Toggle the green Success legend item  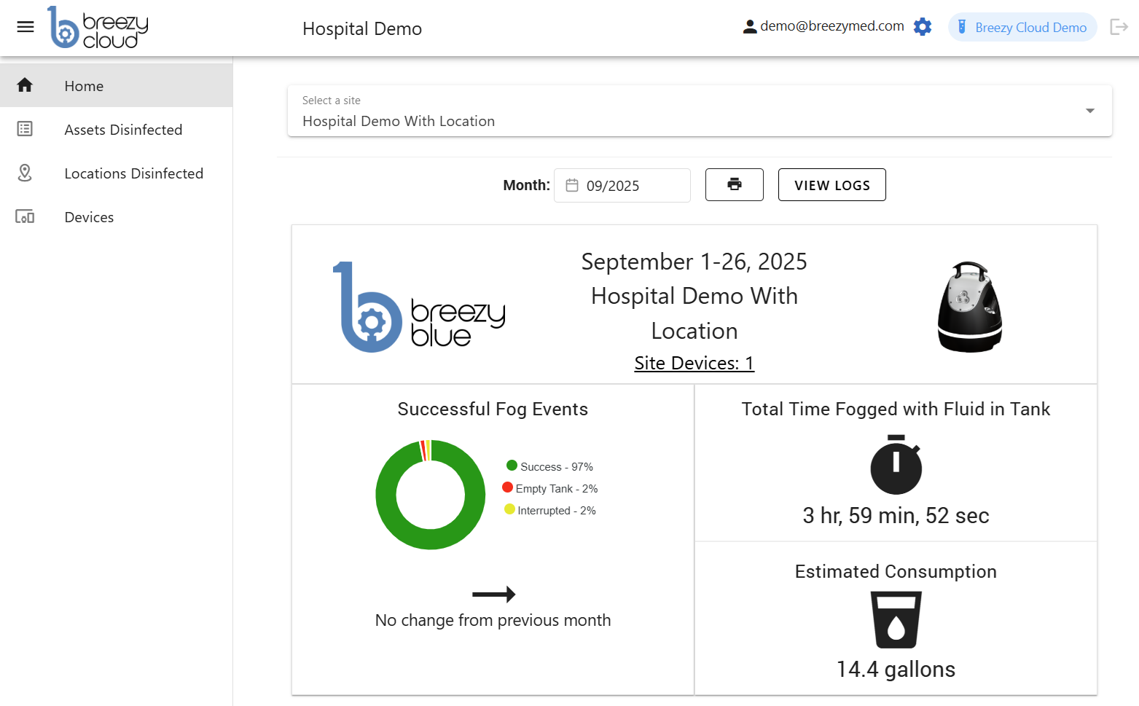[550, 466]
